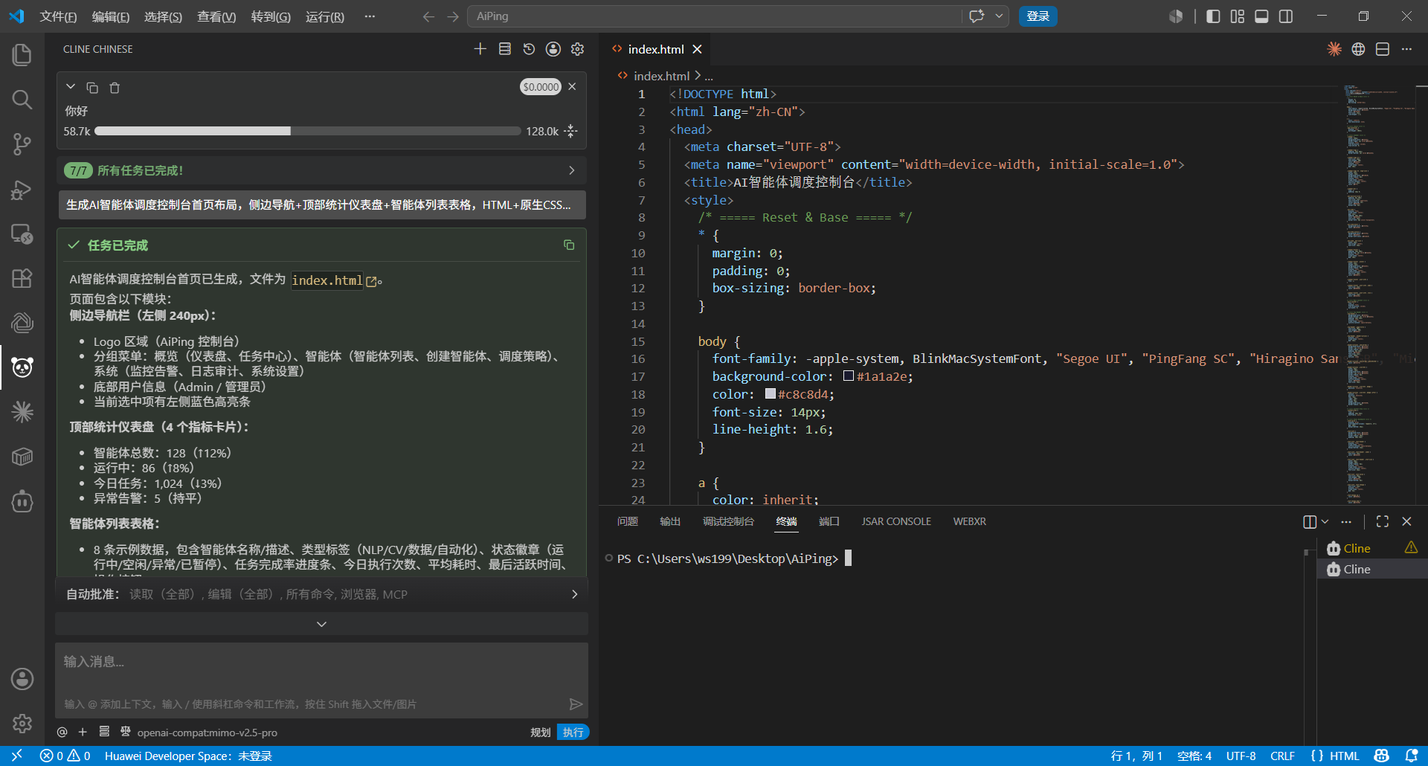Switch to the JSAR CONSOLE tab
Screen dimensions: 1428x766
(896, 521)
